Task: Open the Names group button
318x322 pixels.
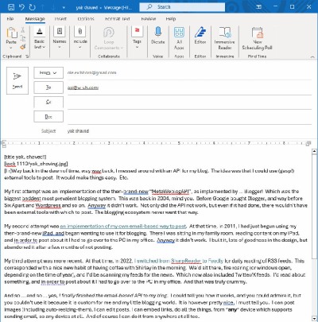Action: tap(60, 38)
